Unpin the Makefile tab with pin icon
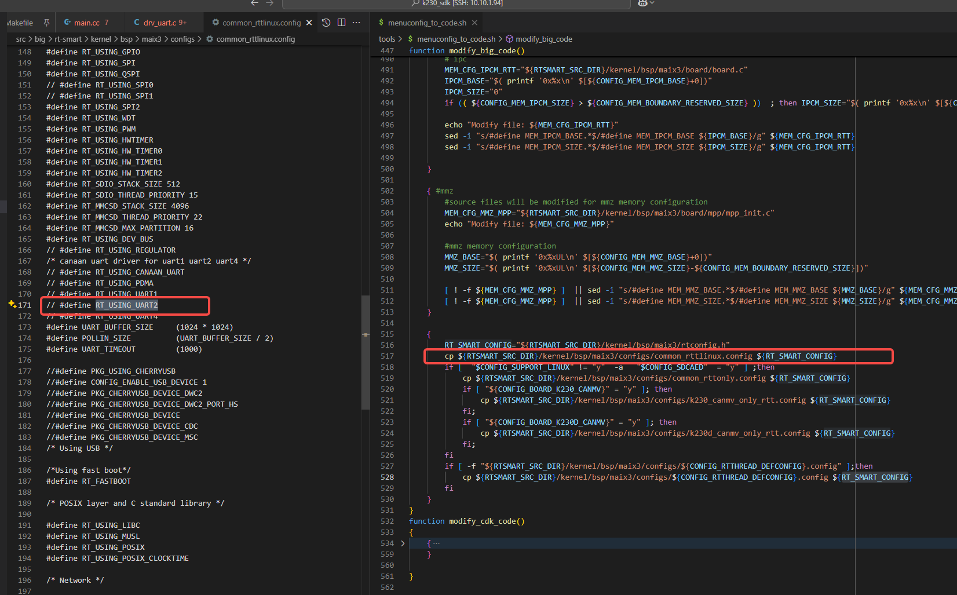Viewport: 957px width, 595px height. click(46, 23)
